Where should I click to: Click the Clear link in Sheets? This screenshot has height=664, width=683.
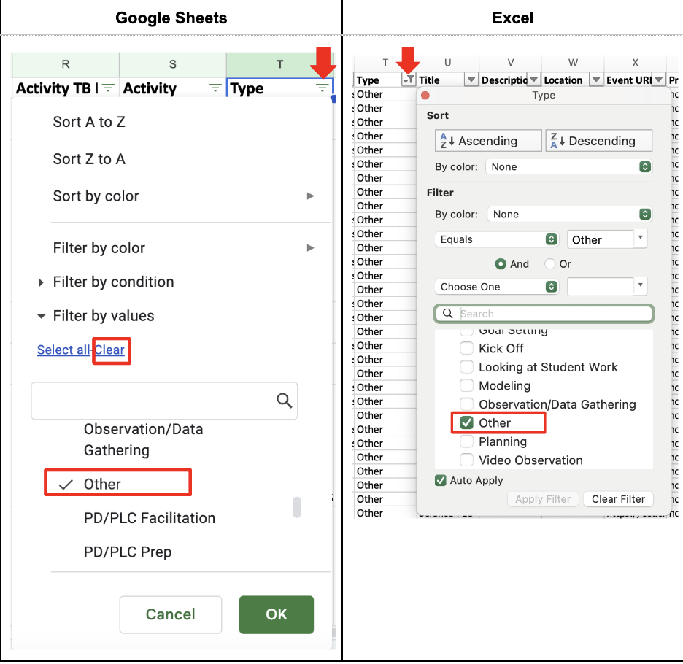(109, 350)
